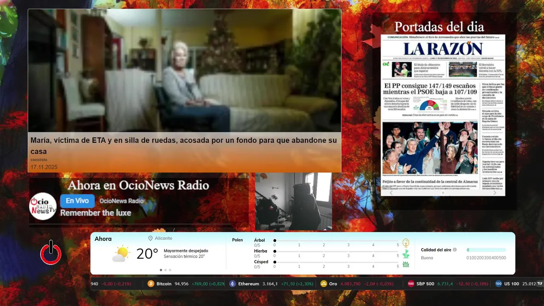544x306 pixels.
Task: Click the Ahora en OcioNews Radio heading
Action: 138,185
